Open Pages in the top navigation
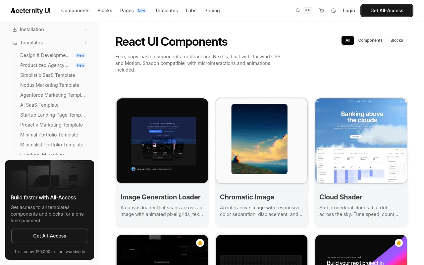This screenshot has width=424, height=265. (x=127, y=11)
